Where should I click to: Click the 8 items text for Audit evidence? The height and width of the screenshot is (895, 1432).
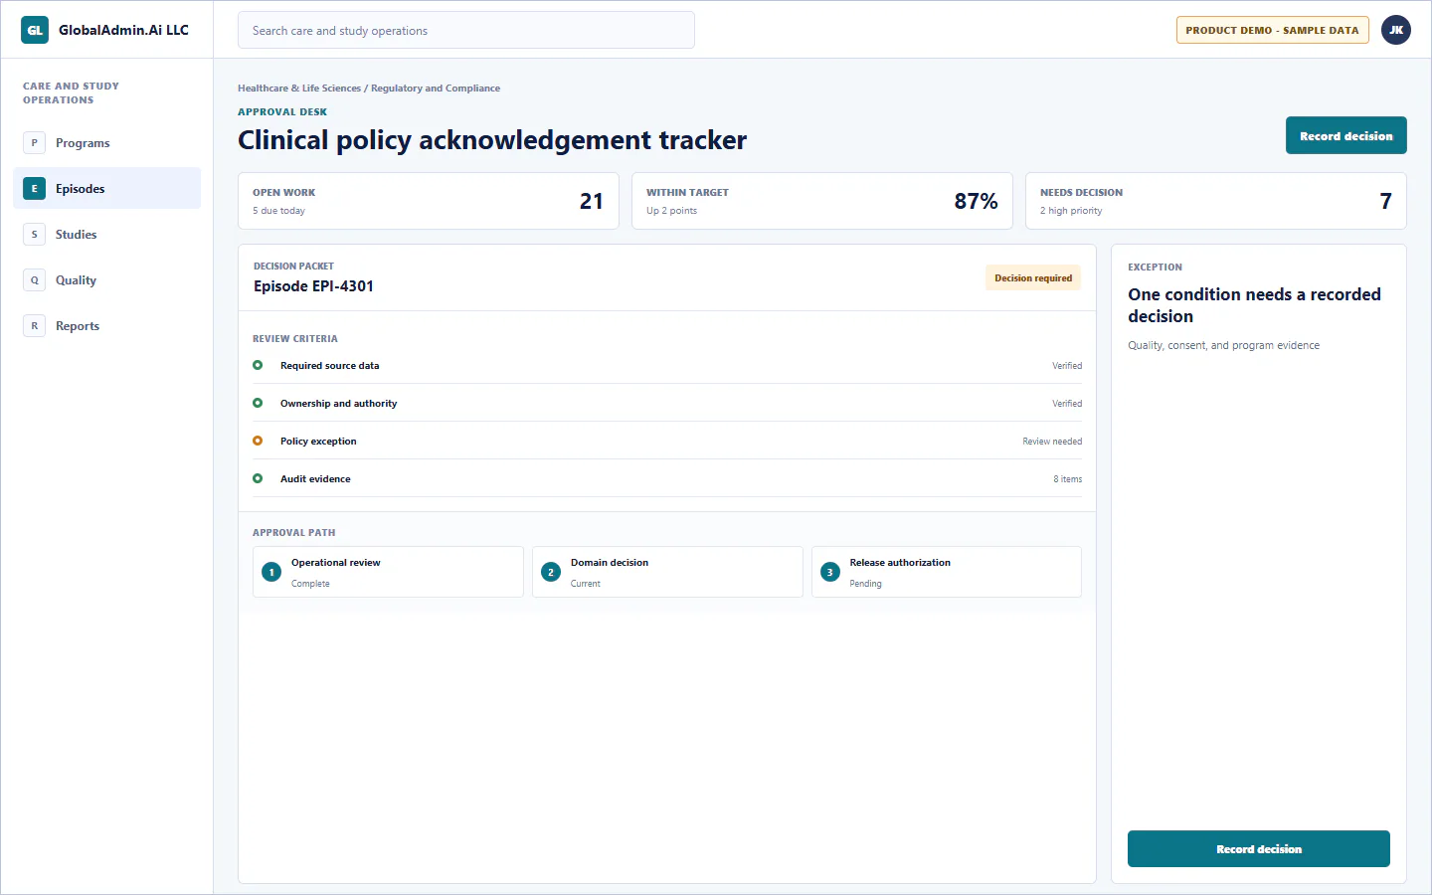(x=1068, y=479)
